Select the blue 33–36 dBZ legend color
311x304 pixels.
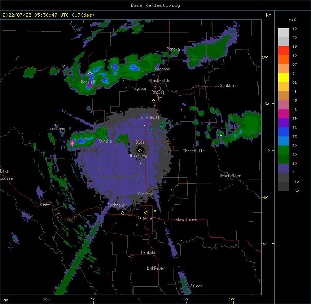click(284, 132)
